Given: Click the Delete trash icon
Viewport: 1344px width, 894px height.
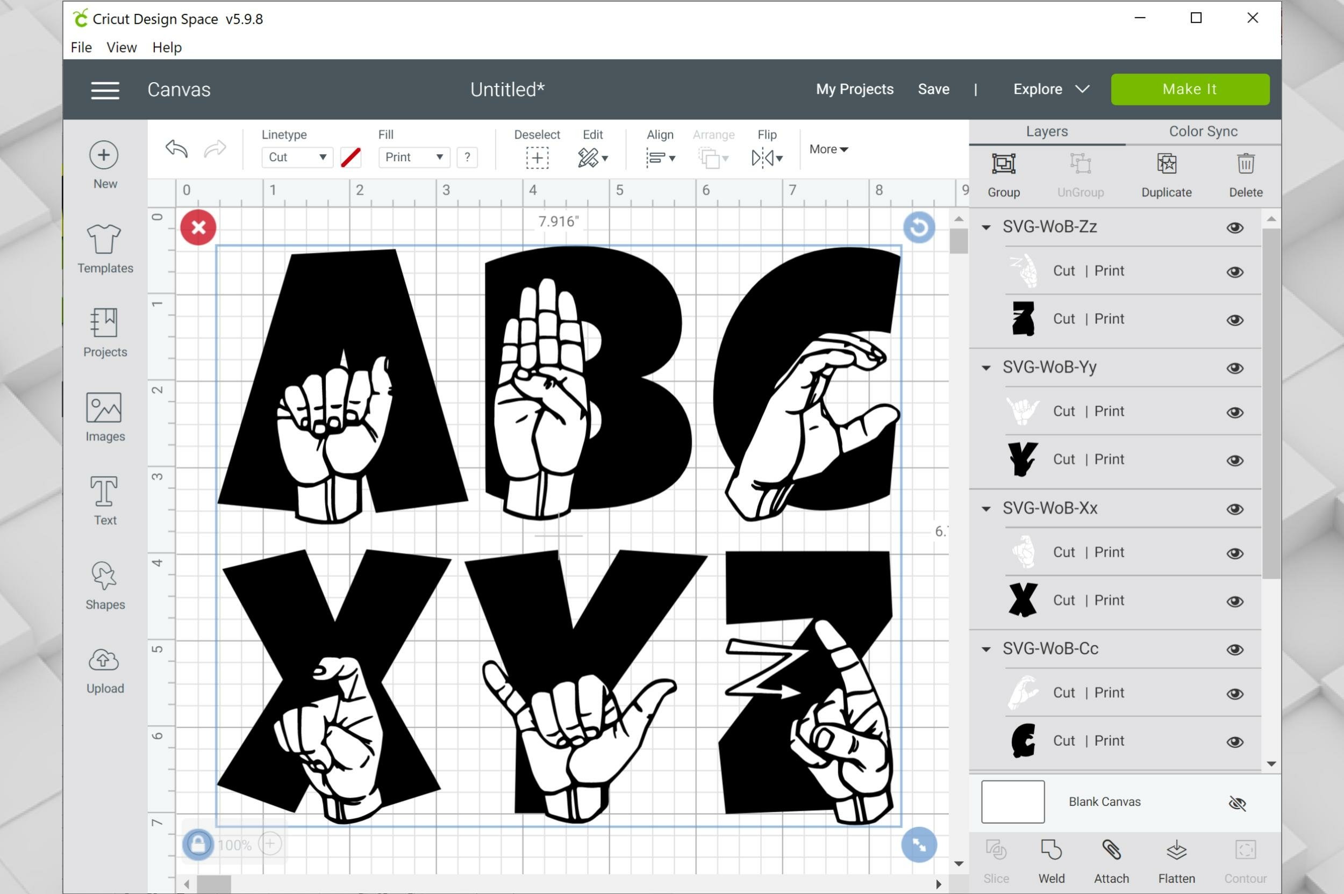Looking at the screenshot, I should click(1245, 164).
